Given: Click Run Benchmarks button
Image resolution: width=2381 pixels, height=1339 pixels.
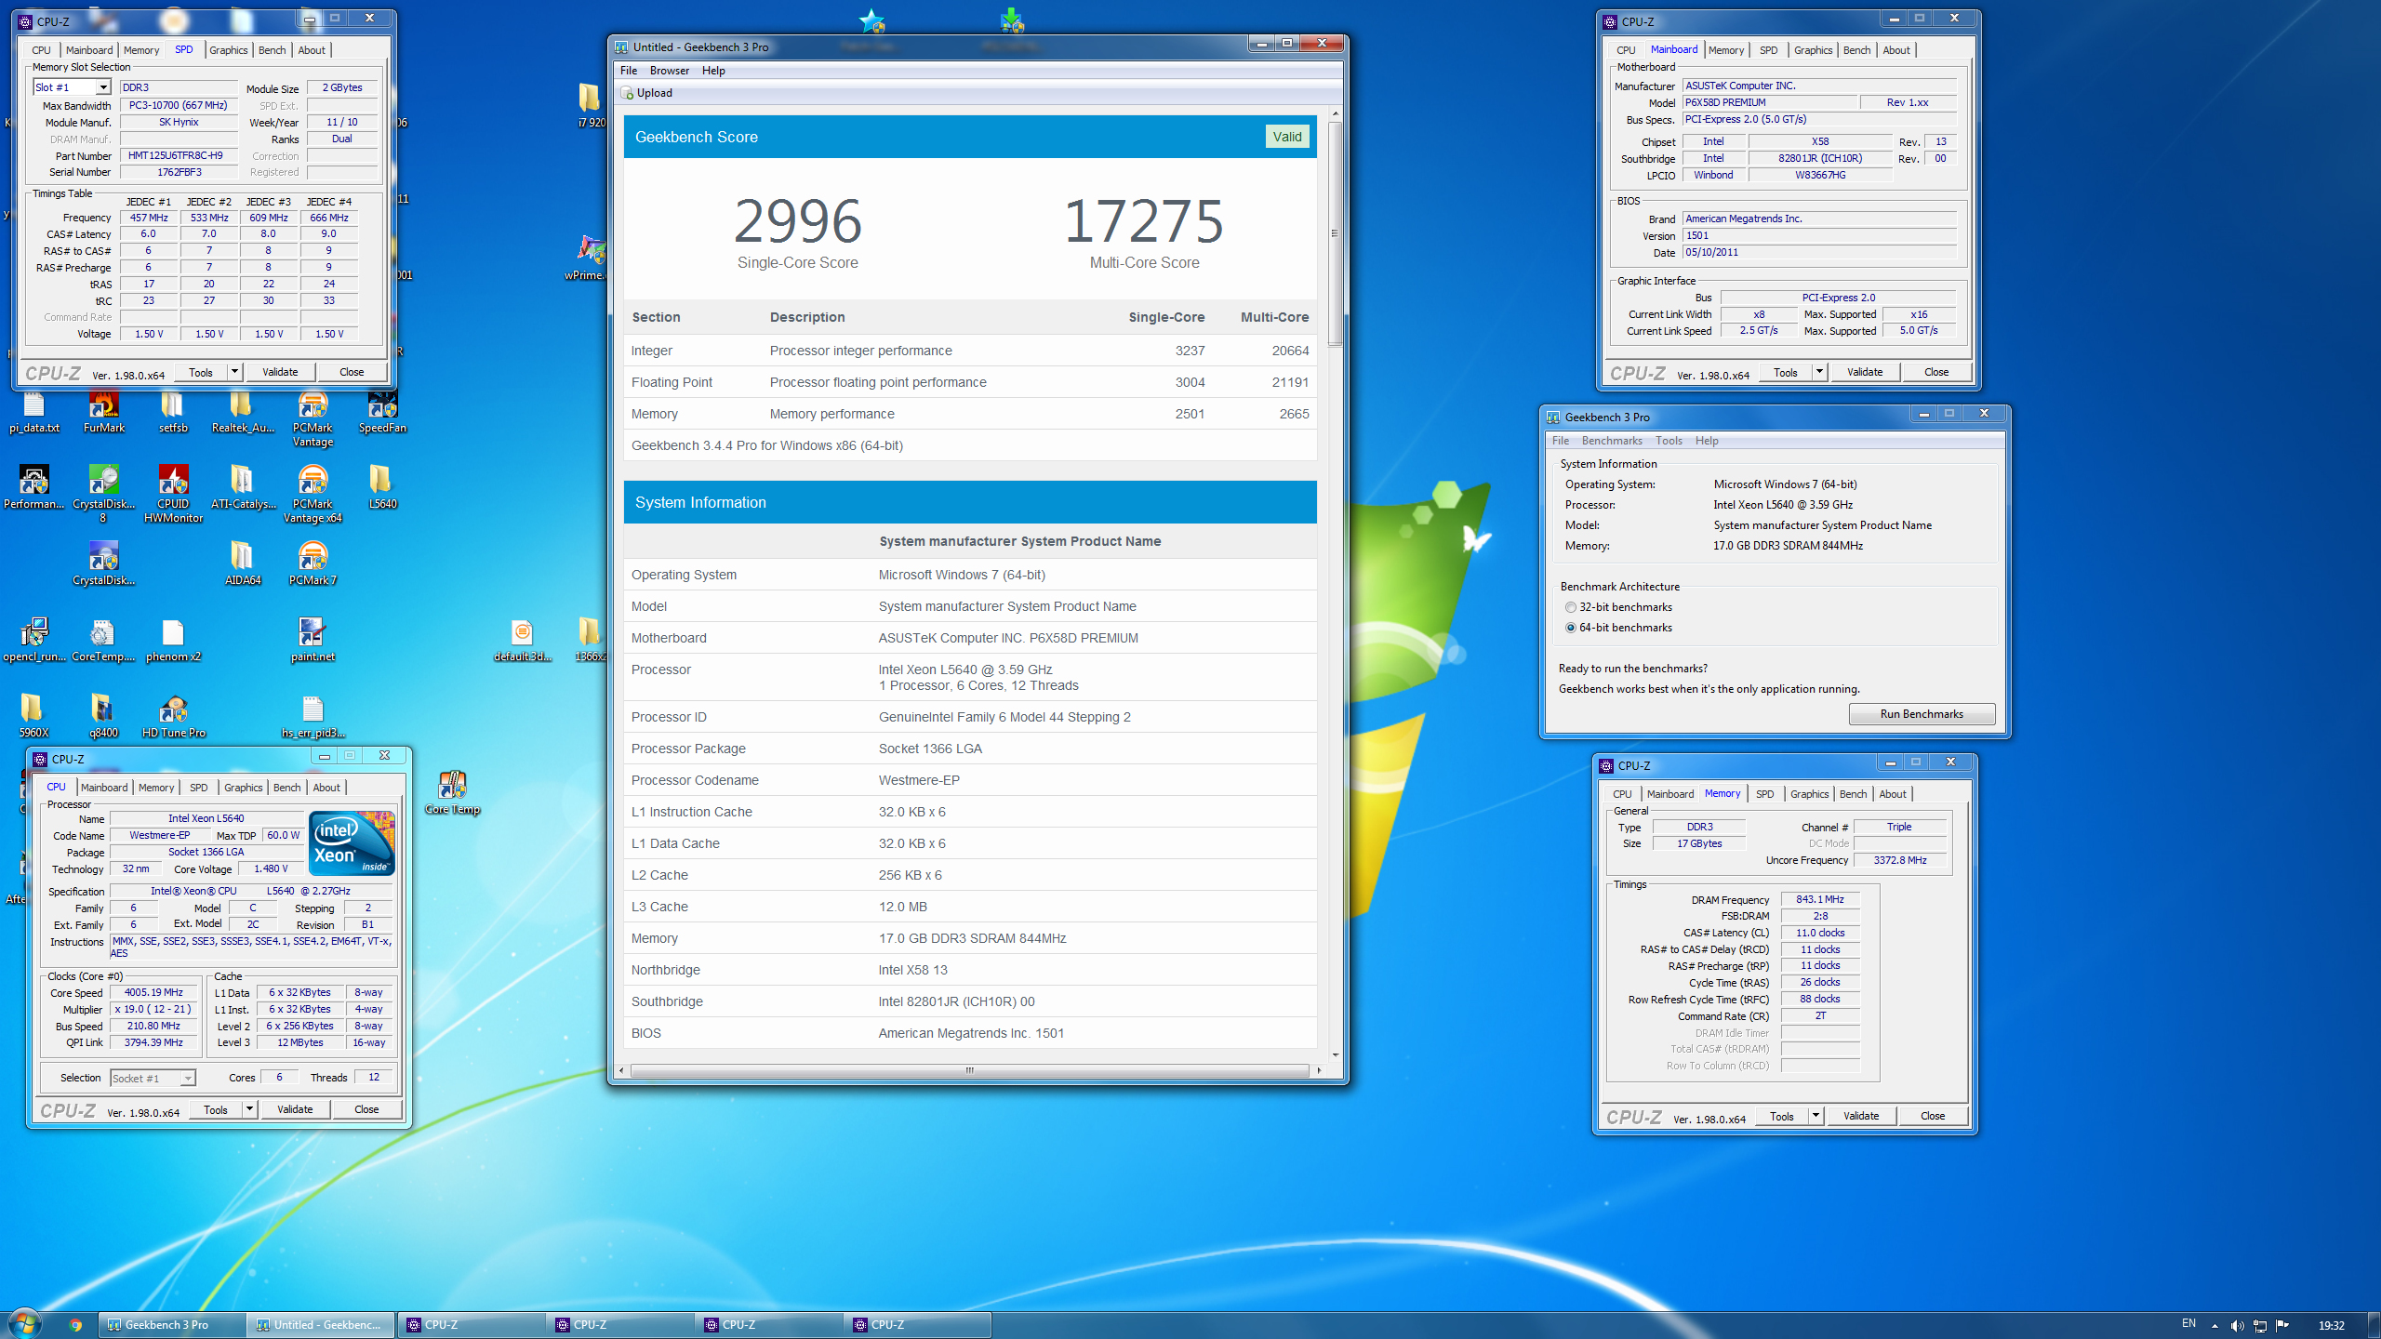Looking at the screenshot, I should [1922, 714].
